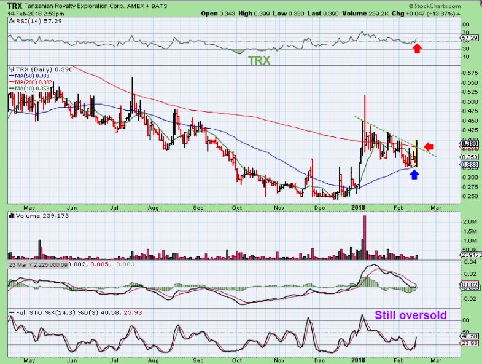Click the boxed 239173 volume axis tag
482x364 pixels.
tap(470, 255)
